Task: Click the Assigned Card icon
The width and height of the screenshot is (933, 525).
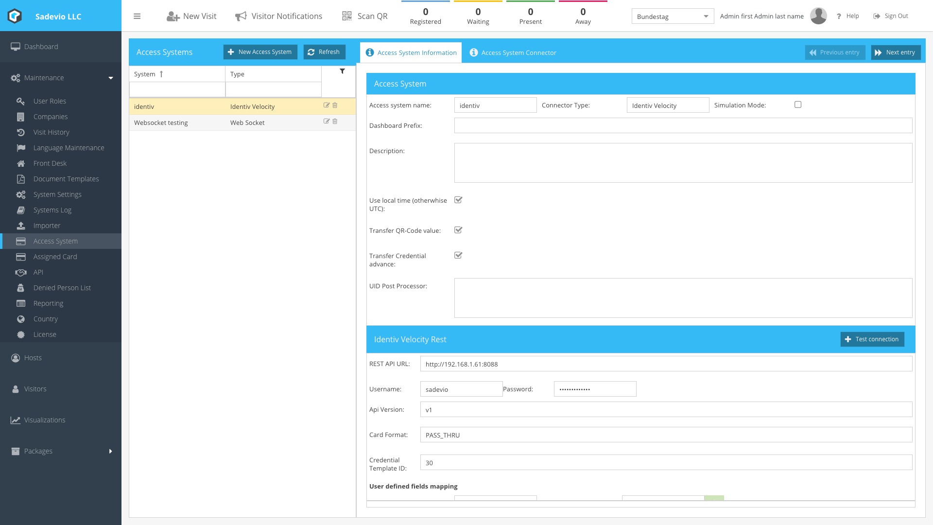Action: pos(20,257)
